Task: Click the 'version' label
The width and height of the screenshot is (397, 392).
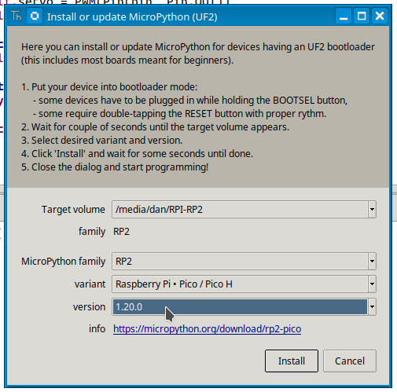Action: [89, 307]
